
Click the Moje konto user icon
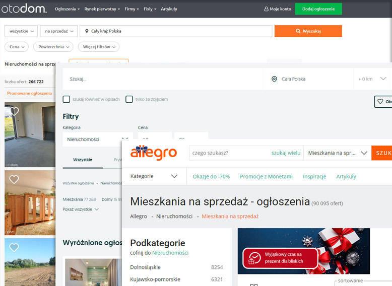(x=266, y=9)
